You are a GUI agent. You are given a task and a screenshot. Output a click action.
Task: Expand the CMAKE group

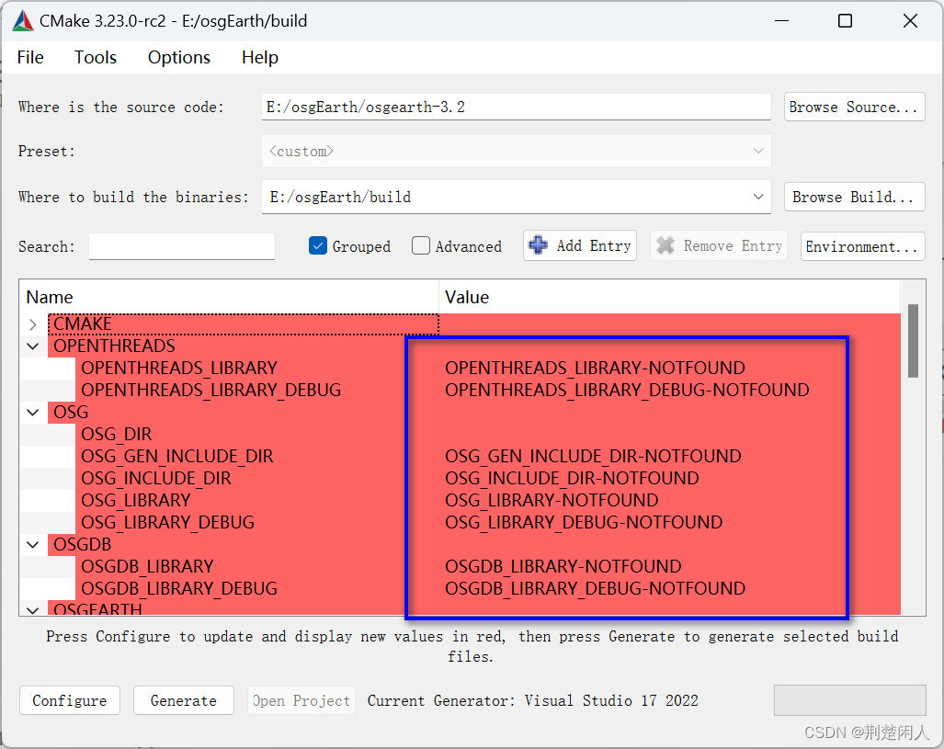[x=32, y=324]
